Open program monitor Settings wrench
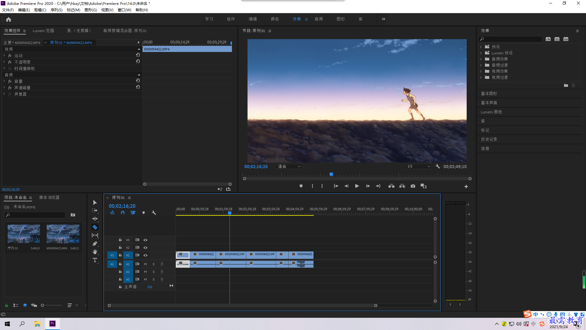The width and height of the screenshot is (586, 330). [x=438, y=167]
